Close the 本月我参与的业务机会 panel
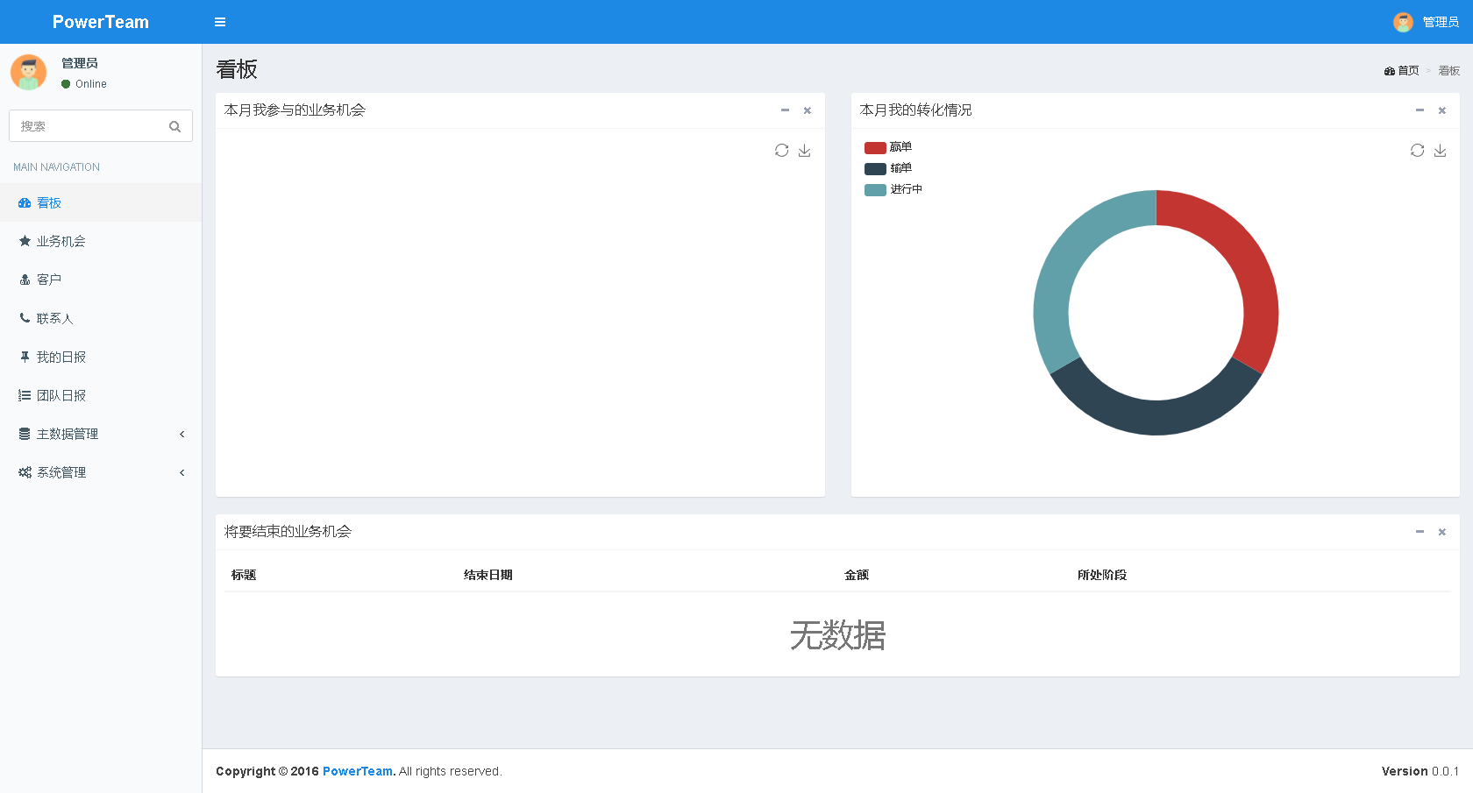 tap(808, 110)
